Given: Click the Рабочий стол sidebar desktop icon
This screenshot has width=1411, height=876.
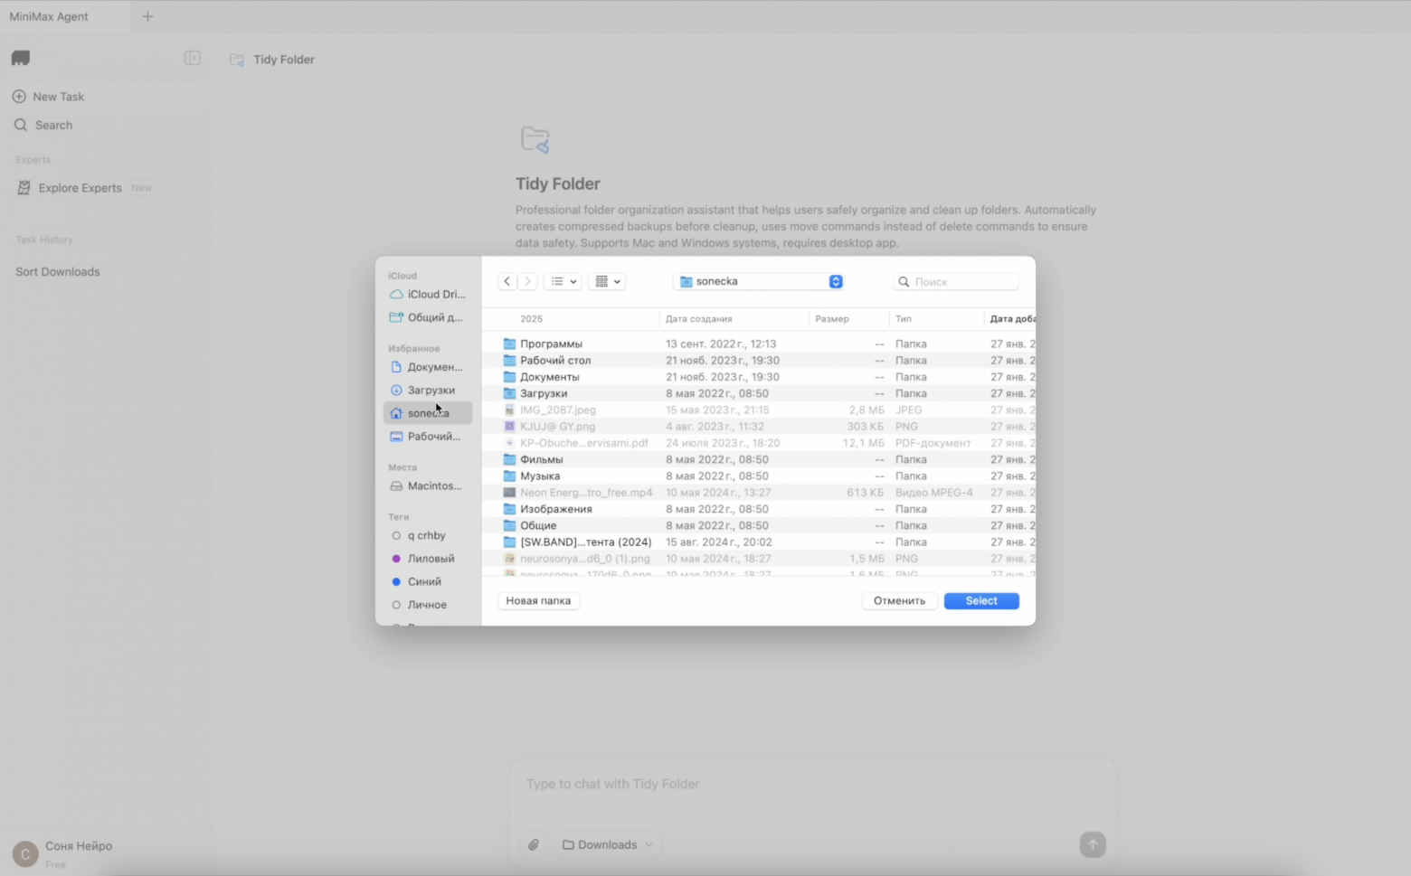Looking at the screenshot, I should pyautogui.click(x=396, y=437).
